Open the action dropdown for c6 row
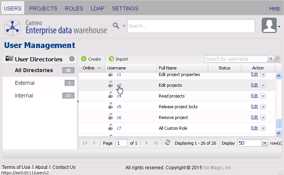 point(263,117)
